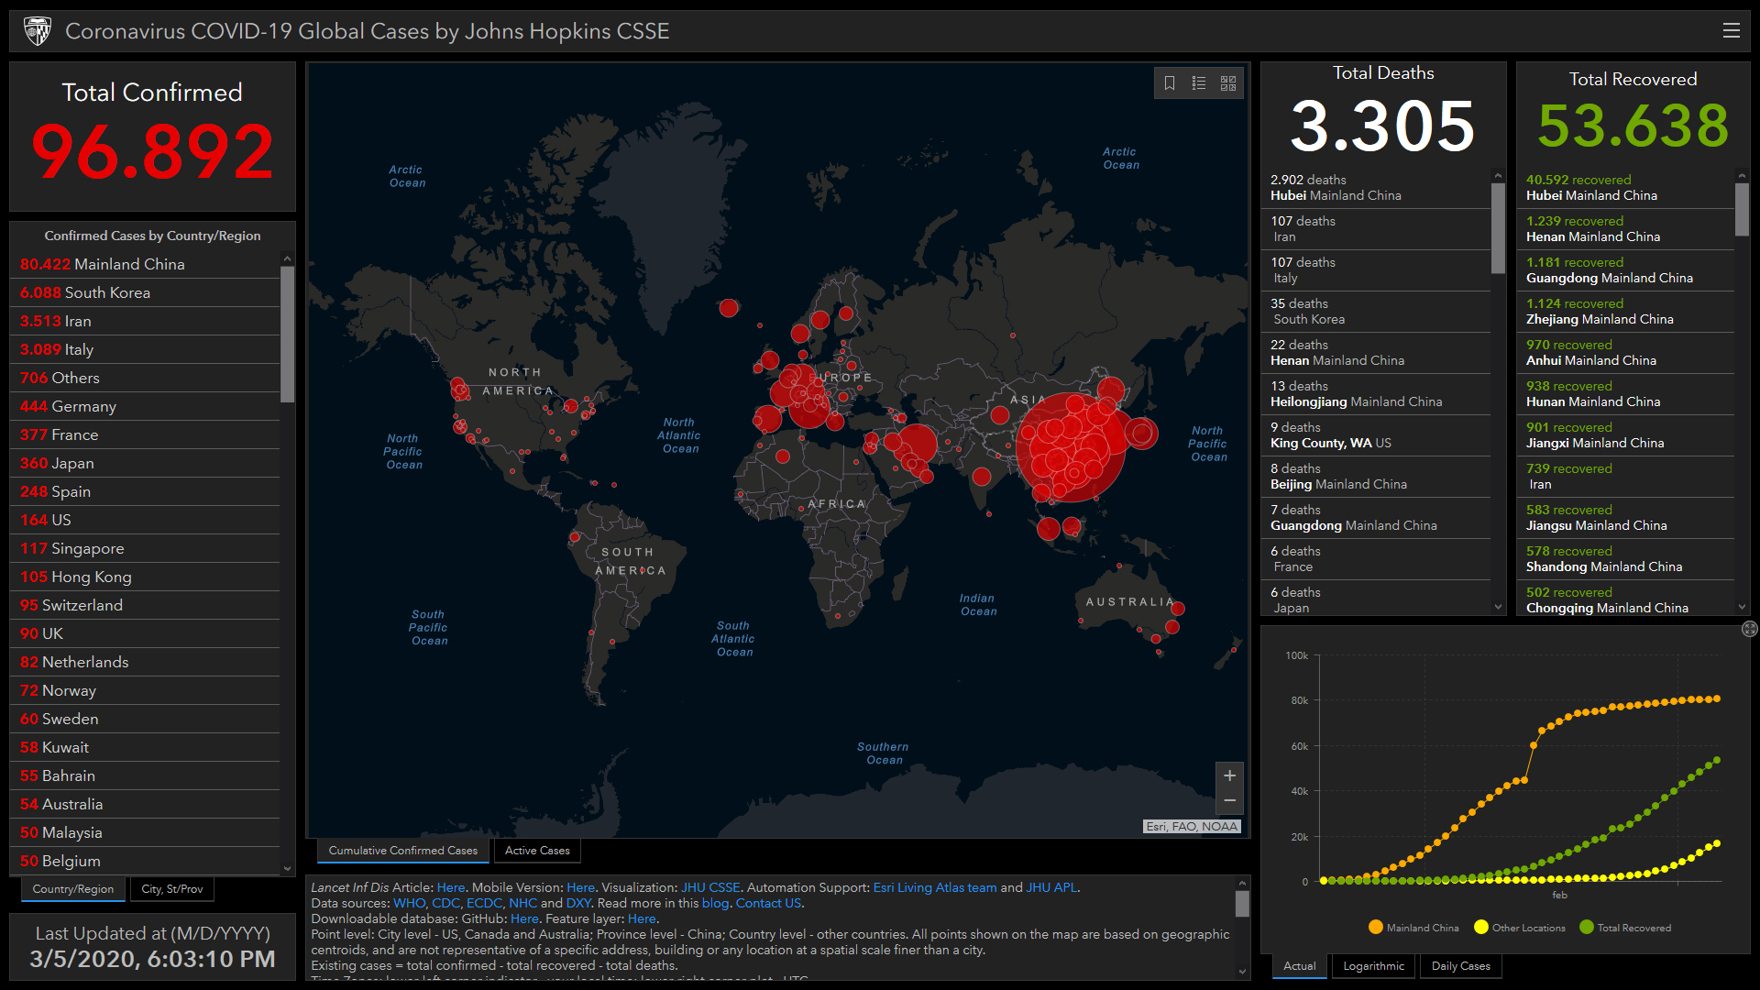Select South Korea 35 deaths entry
The width and height of the screenshot is (1760, 990).
coord(1376,312)
